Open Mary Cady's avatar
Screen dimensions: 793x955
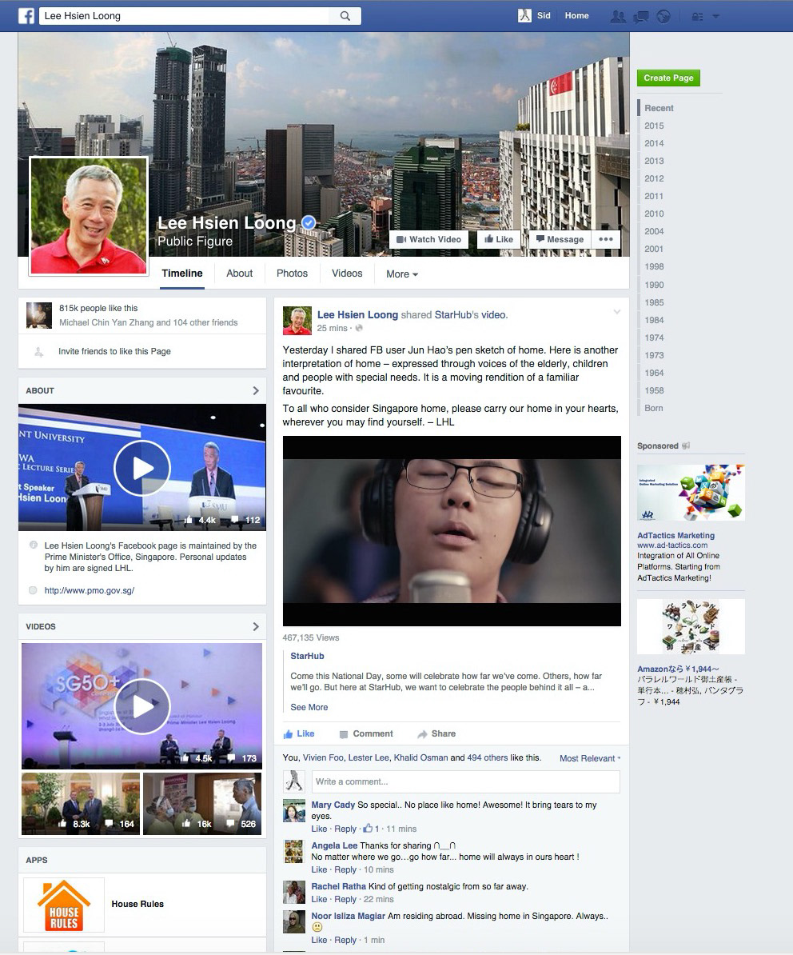[294, 811]
